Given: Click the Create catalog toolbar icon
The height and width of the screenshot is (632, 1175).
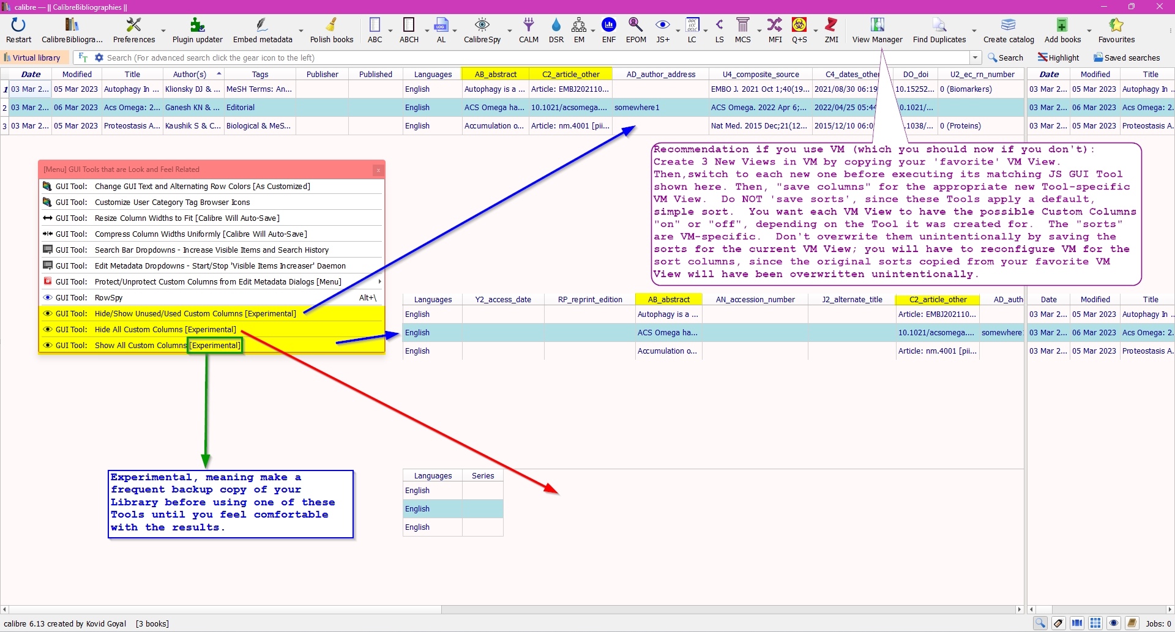Looking at the screenshot, I should coord(1008,30).
